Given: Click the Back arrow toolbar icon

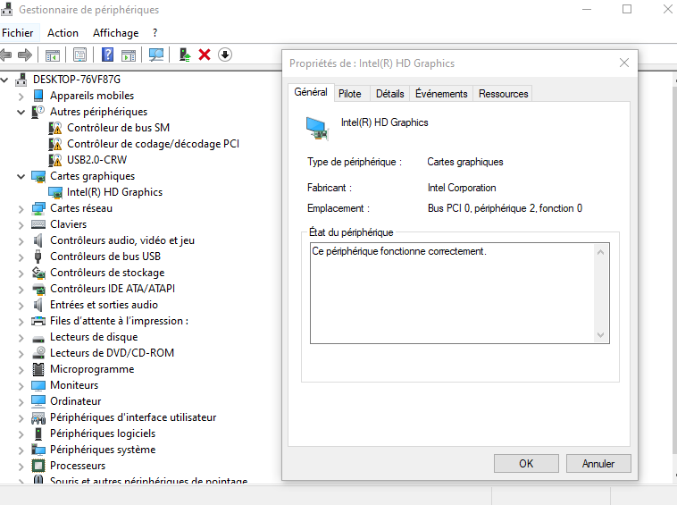Looking at the screenshot, I should pyautogui.click(x=6, y=55).
